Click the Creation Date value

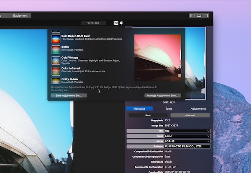point(177,172)
